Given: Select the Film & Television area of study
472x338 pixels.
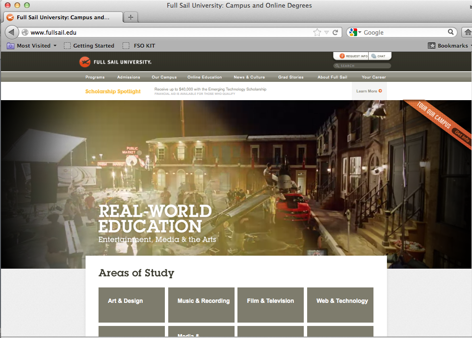Looking at the screenshot, I should click(271, 305).
